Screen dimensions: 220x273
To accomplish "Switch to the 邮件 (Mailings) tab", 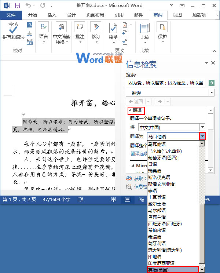I will pos(139,15).
